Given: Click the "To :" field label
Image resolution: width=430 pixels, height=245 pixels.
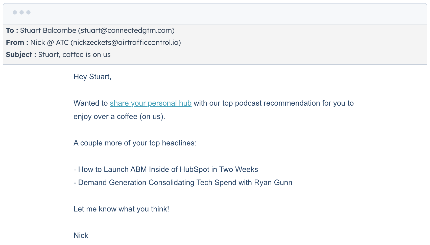Looking at the screenshot, I should pyautogui.click(x=12, y=30).
